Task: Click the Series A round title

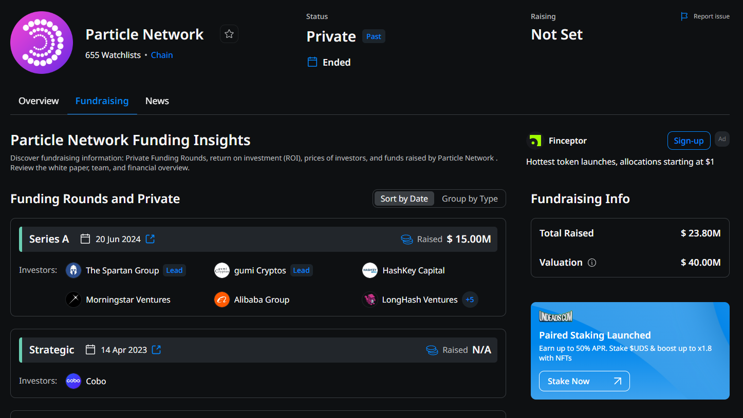Action: point(49,239)
